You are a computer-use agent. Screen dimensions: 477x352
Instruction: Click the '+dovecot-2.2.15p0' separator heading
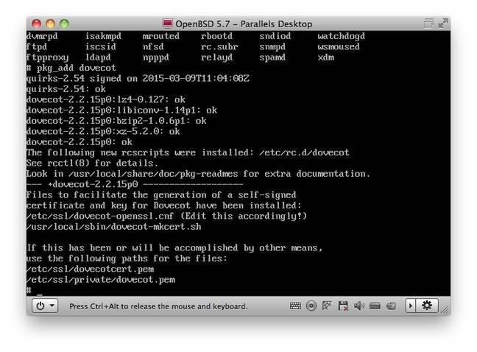(x=93, y=184)
